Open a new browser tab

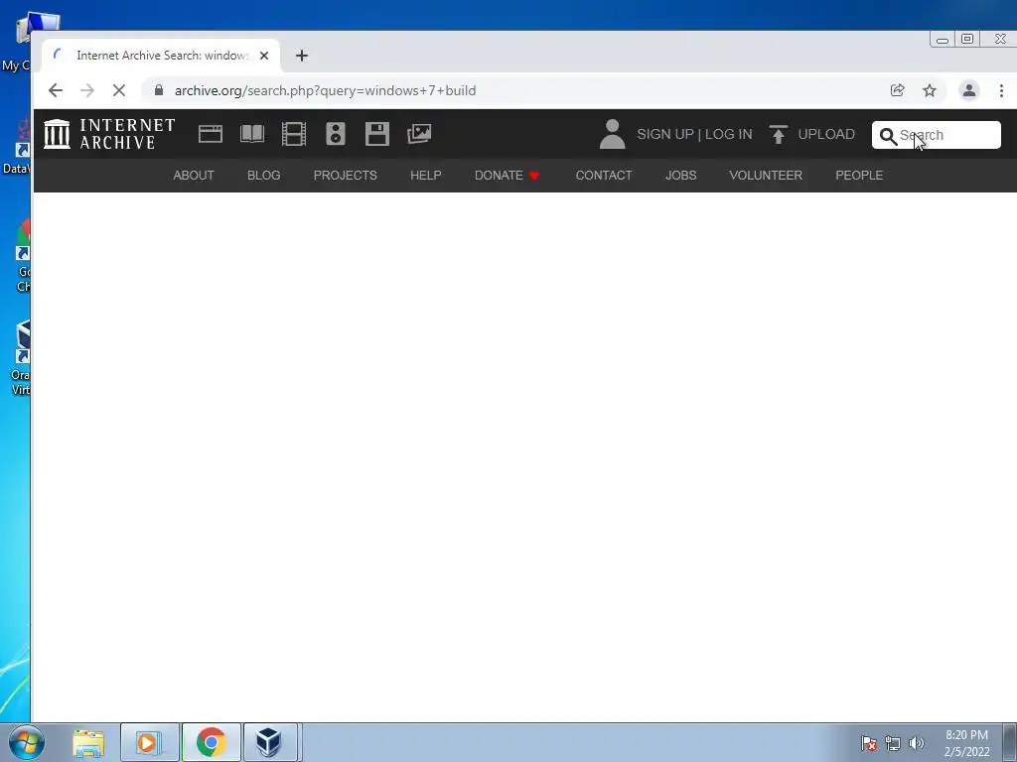pyautogui.click(x=302, y=56)
